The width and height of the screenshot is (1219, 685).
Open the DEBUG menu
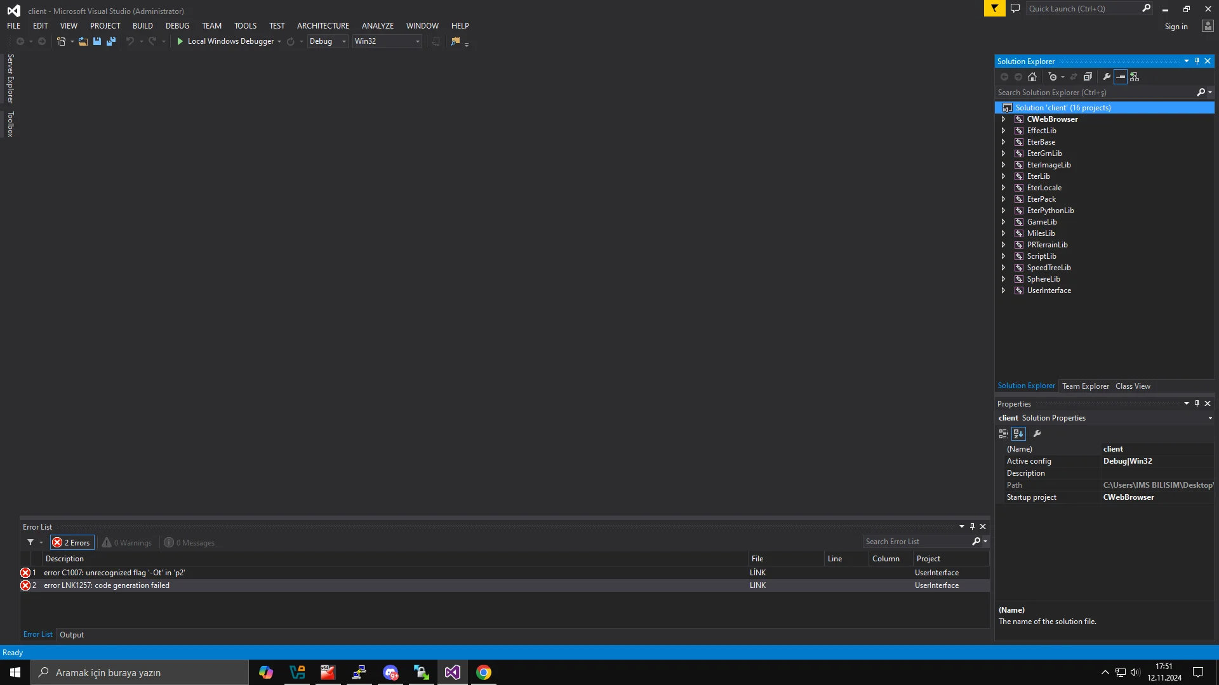point(177,26)
